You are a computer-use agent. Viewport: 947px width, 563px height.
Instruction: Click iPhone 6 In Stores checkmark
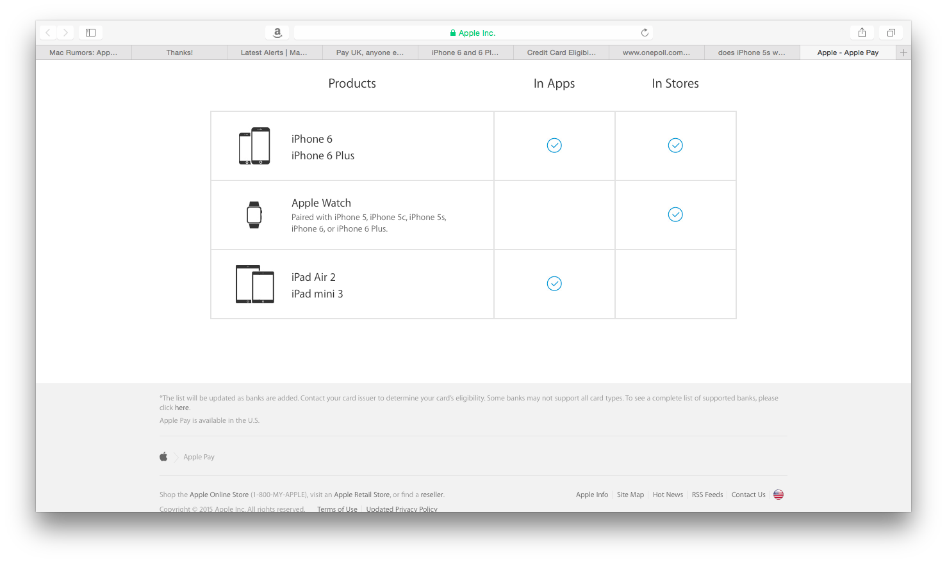[x=675, y=145]
